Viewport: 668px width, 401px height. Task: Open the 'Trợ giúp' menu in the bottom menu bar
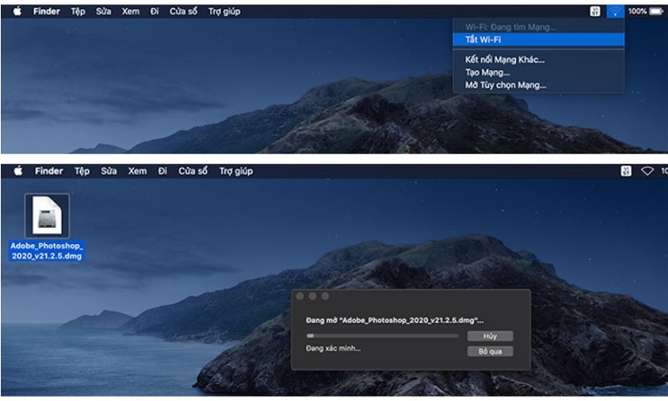[235, 171]
